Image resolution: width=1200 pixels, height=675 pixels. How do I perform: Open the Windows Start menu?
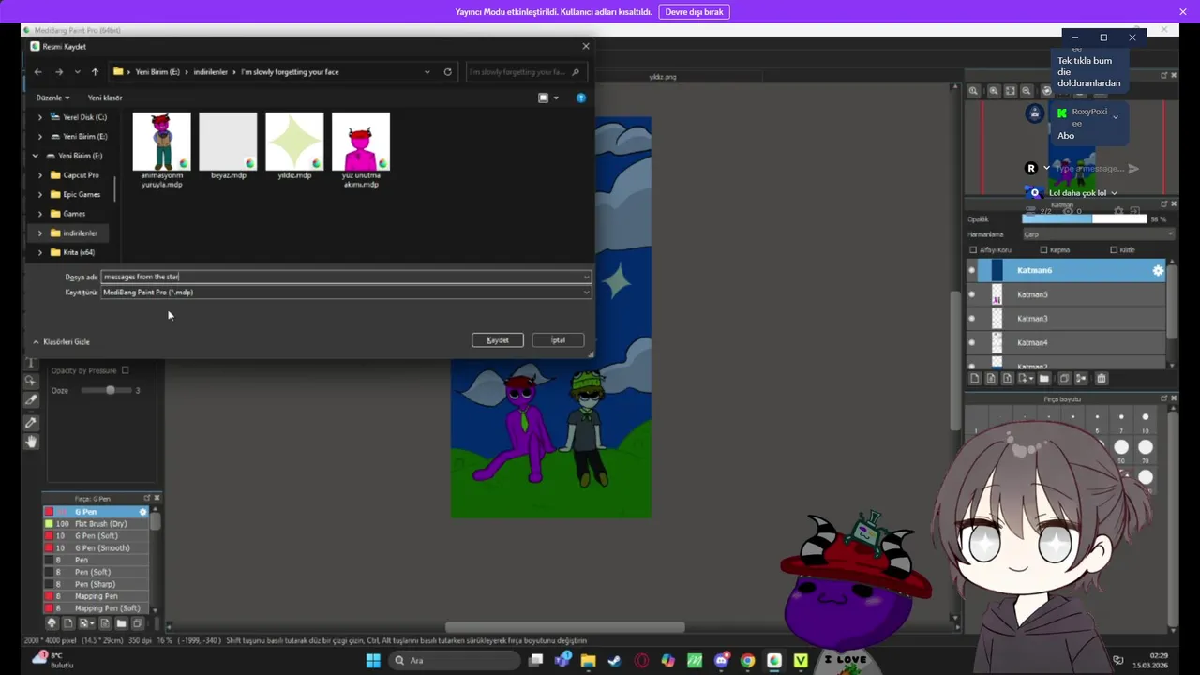(x=373, y=661)
